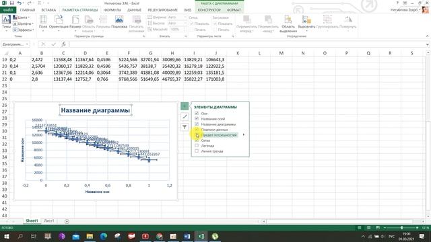The image size is (431, 242).
Task: Switch to Insert (Вставка) tab
Action: click(48, 10)
